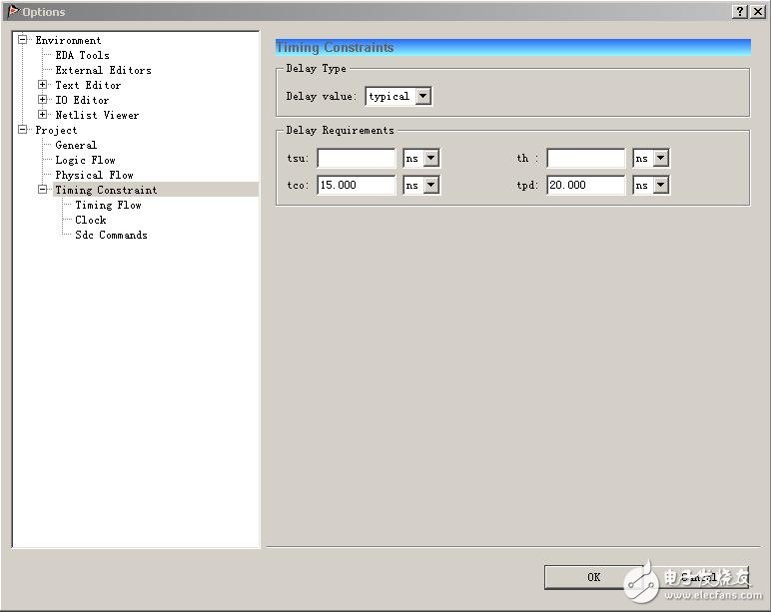Open the Delay value dropdown
Image resolution: width=771 pixels, height=612 pixels.
(422, 97)
